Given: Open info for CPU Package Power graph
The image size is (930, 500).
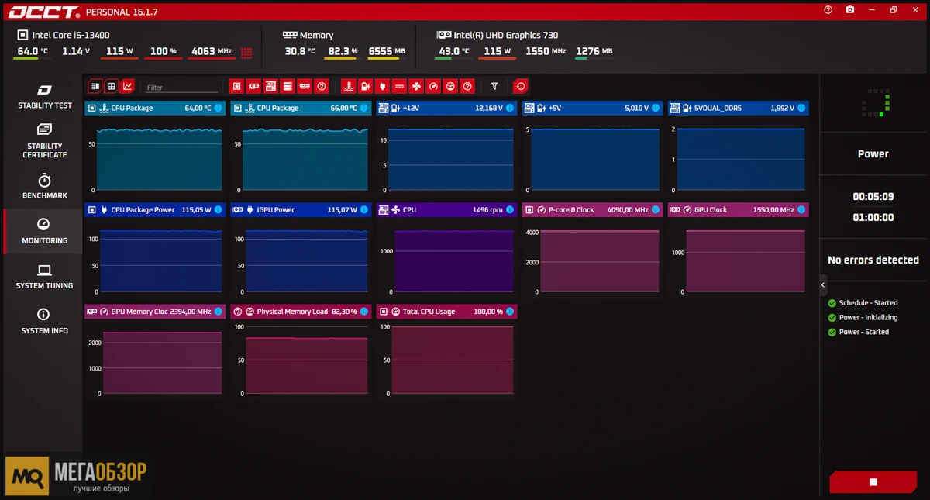Looking at the screenshot, I should pos(218,210).
